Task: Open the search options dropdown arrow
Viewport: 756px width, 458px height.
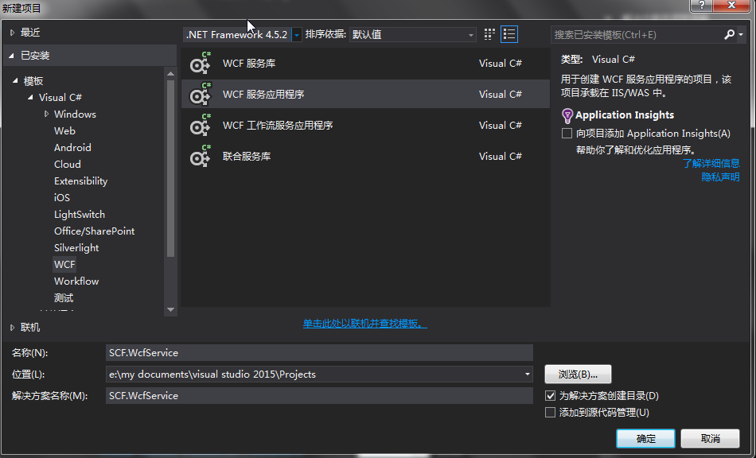Action: (x=741, y=34)
